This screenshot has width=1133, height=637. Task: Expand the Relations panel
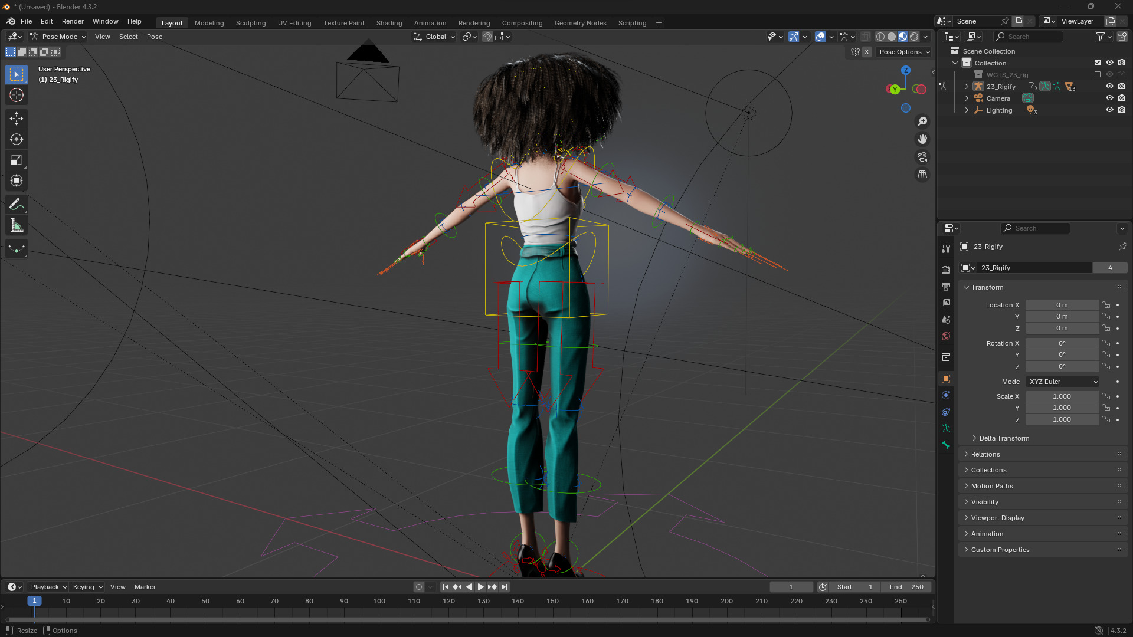tap(985, 454)
